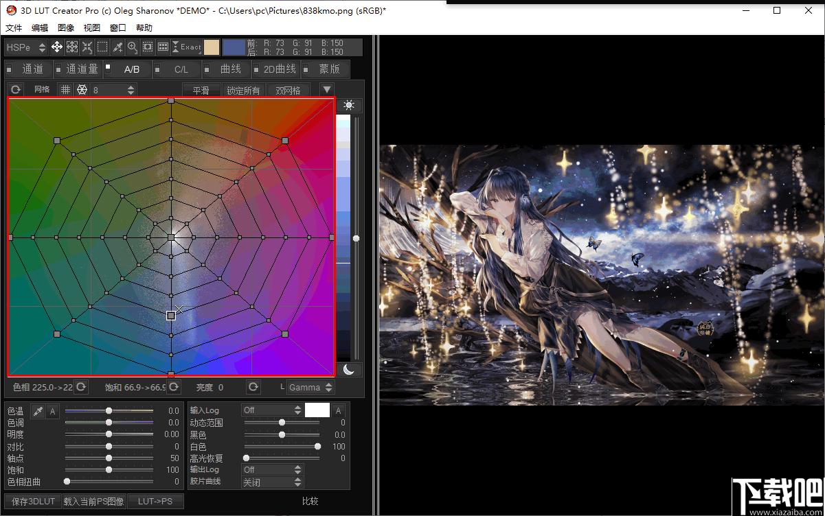825x516 pixels.
Task: Open the 视图 menu
Action: (x=92, y=28)
